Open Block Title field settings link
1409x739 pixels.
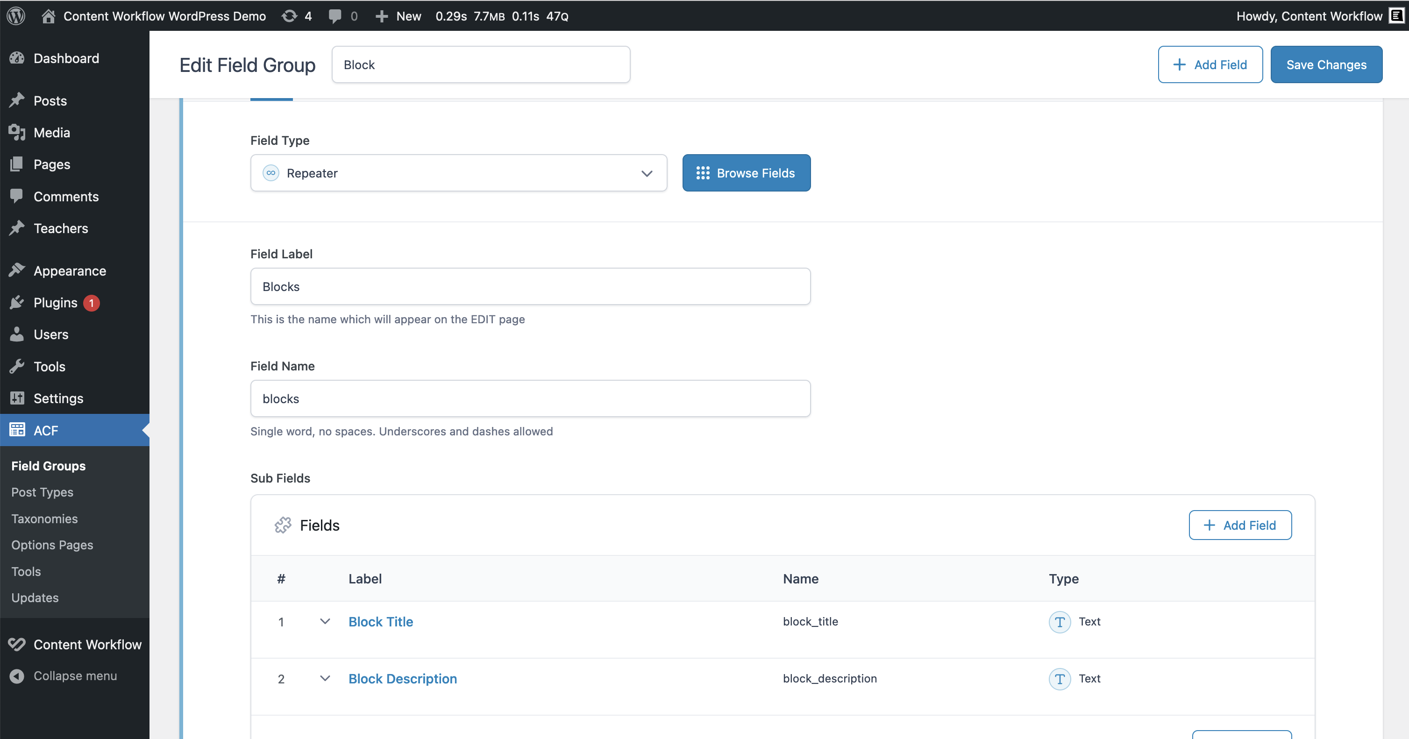tap(381, 622)
